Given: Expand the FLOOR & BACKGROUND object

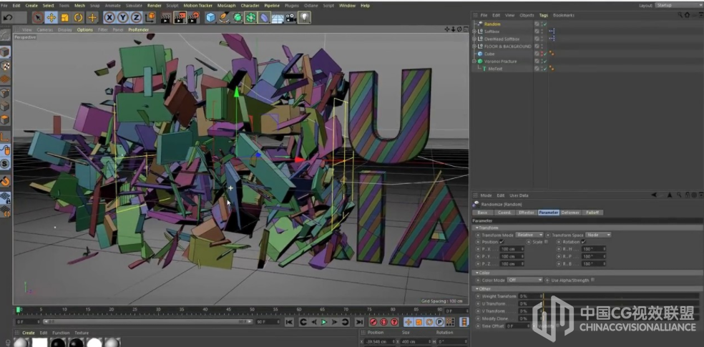Looking at the screenshot, I should [x=474, y=47].
